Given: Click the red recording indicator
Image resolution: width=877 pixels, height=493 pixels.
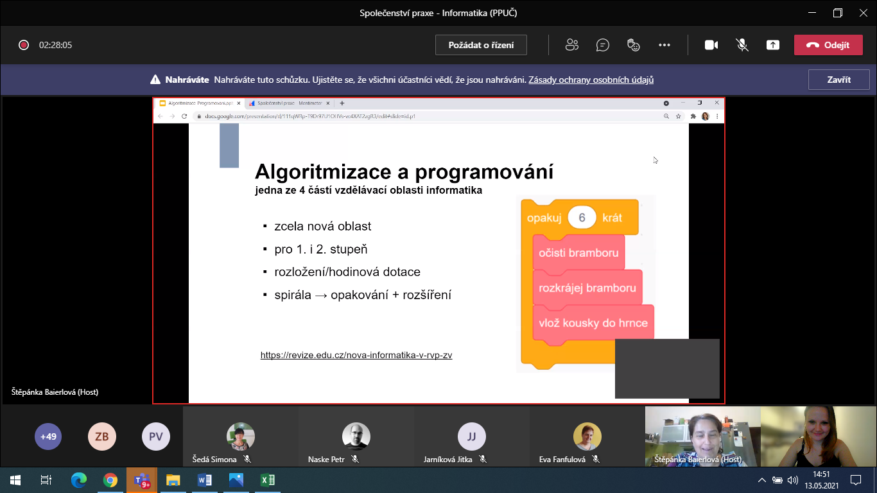Looking at the screenshot, I should 24,45.
